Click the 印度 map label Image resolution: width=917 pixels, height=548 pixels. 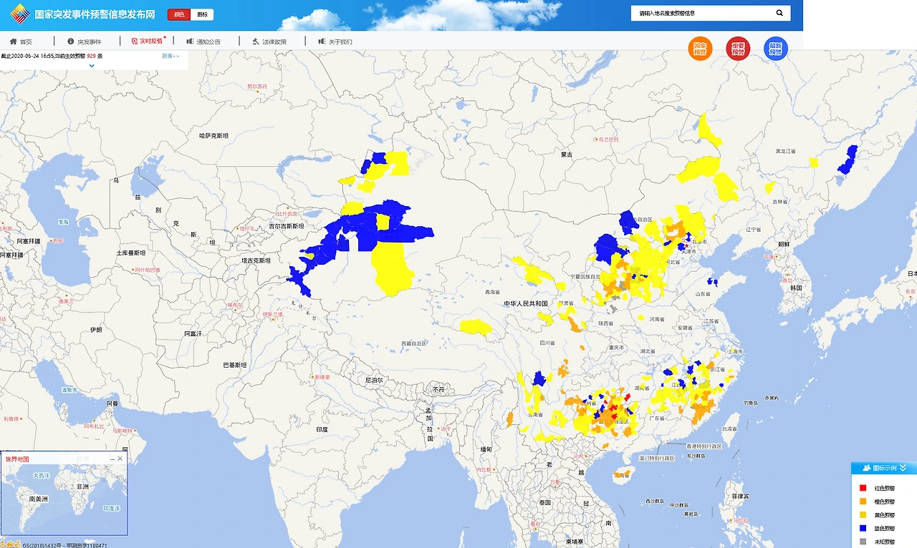322,429
